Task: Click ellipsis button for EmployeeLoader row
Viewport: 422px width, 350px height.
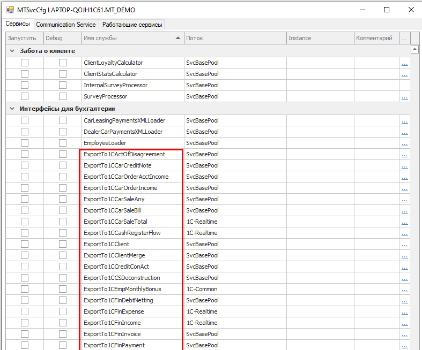Action: (x=404, y=143)
